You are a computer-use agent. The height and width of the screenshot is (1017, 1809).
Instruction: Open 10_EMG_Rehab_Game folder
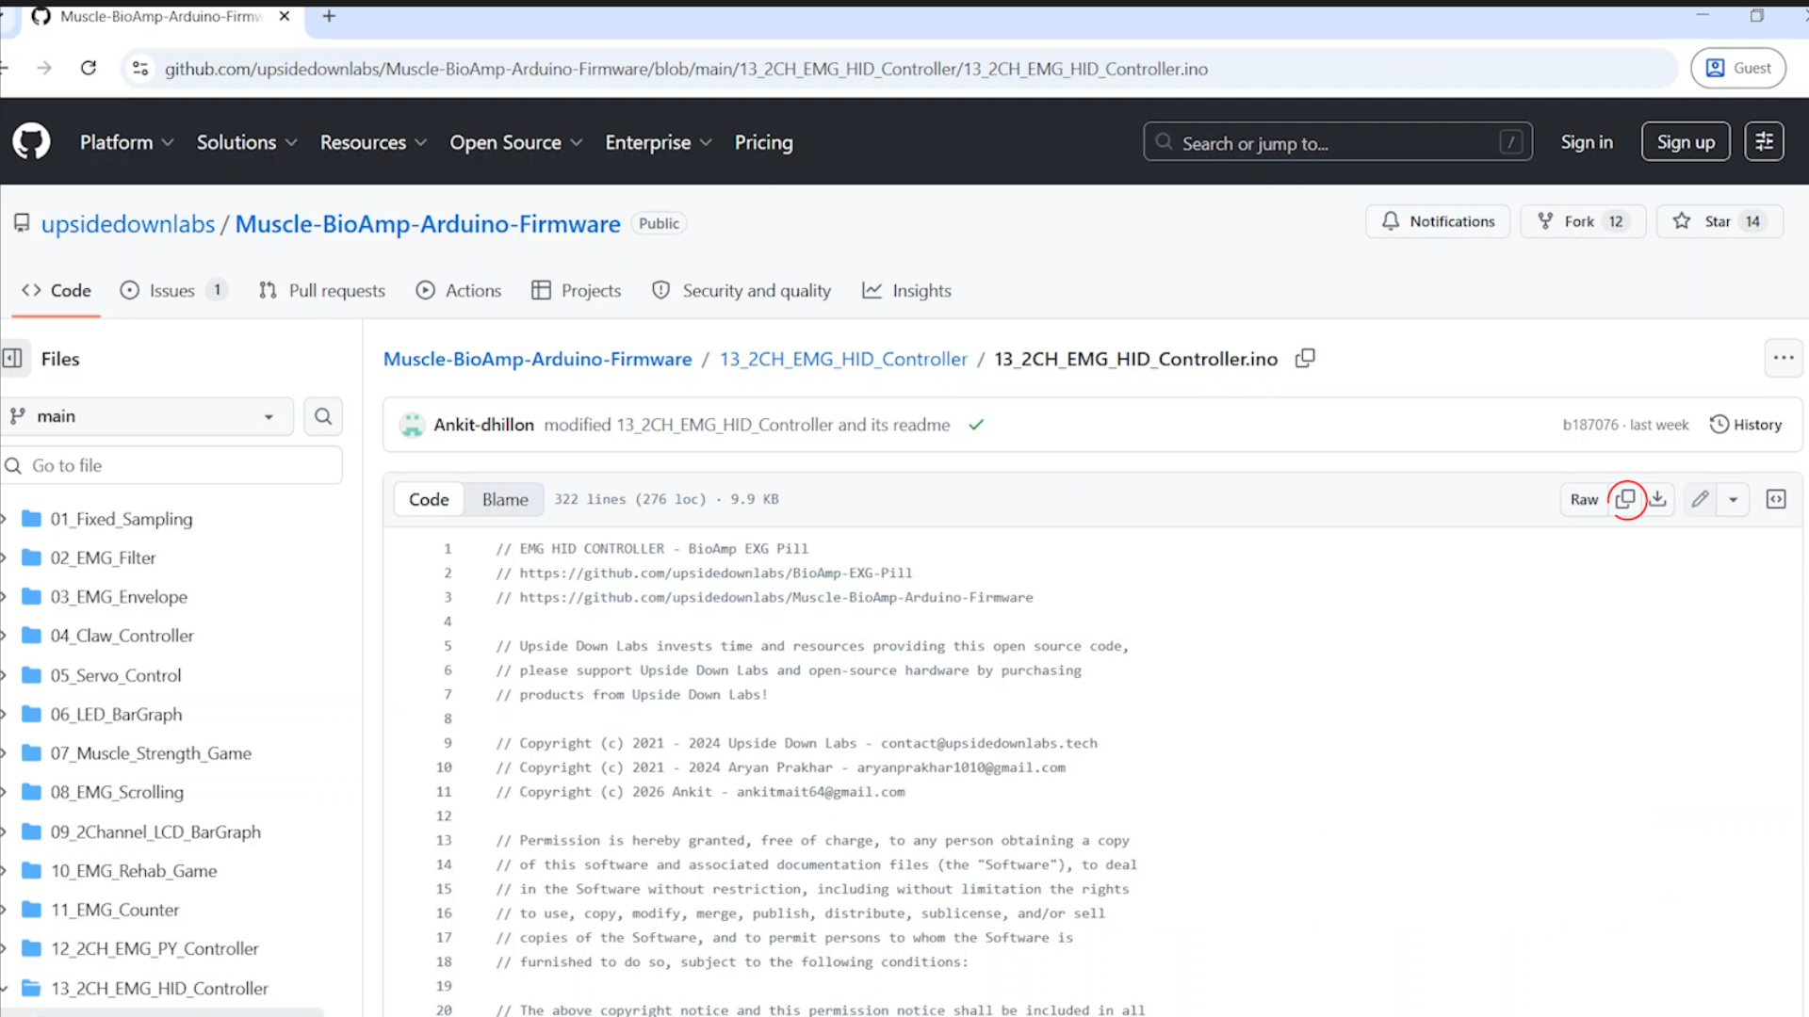[x=134, y=871]
